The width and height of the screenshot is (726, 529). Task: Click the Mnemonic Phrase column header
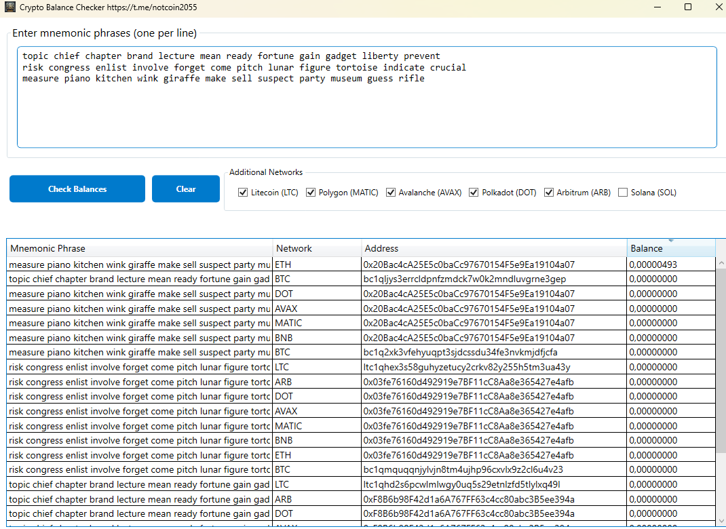tap(139, 248)
